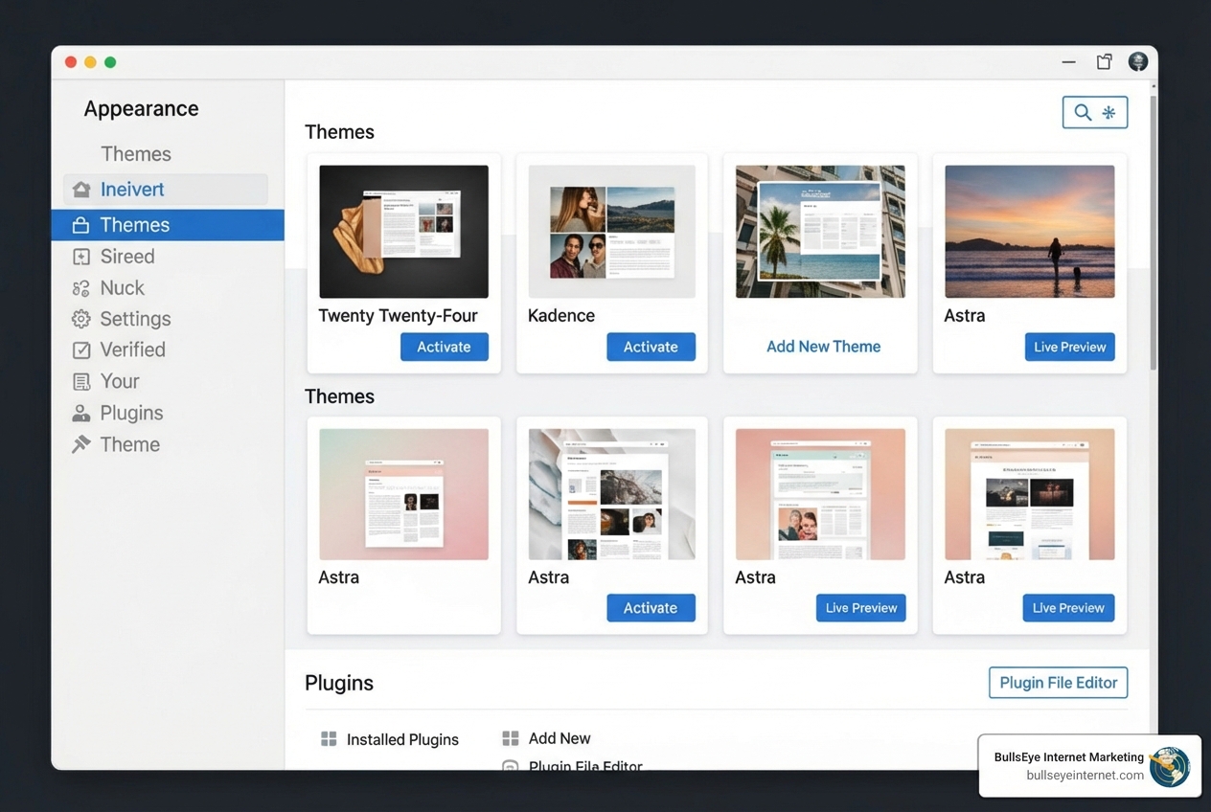This screenshot has width=1211, height=812.
Task: Click the user avatar in title bar
Action: [x=1138, y=61]
